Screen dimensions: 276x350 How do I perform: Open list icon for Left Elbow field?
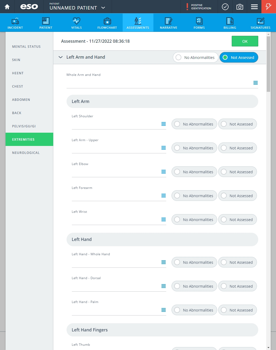(164, 172)
